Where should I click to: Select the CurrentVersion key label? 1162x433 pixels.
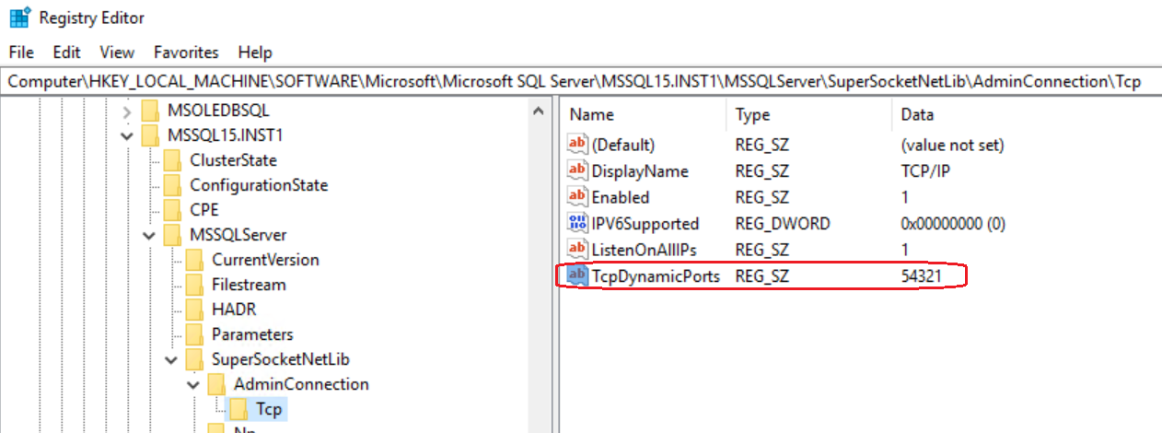(x=265, y=260)
